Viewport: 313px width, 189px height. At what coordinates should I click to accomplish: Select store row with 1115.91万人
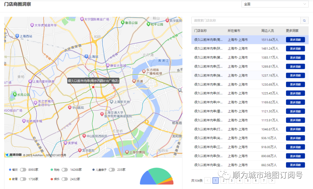pos(250,120)
